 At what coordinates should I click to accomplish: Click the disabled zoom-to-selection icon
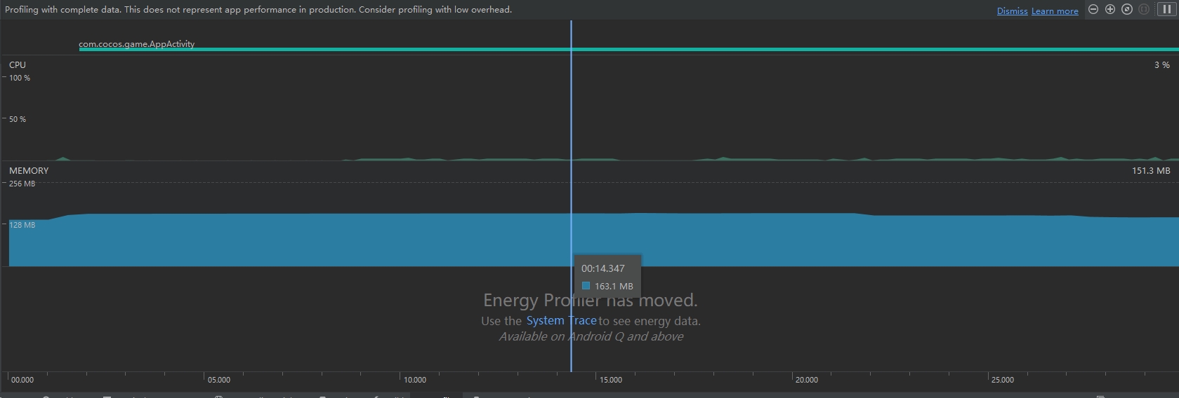tap(1144, 9)
